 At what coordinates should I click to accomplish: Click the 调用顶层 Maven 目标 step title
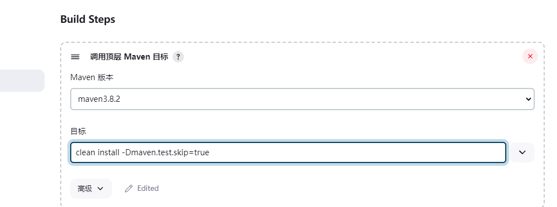129,57
